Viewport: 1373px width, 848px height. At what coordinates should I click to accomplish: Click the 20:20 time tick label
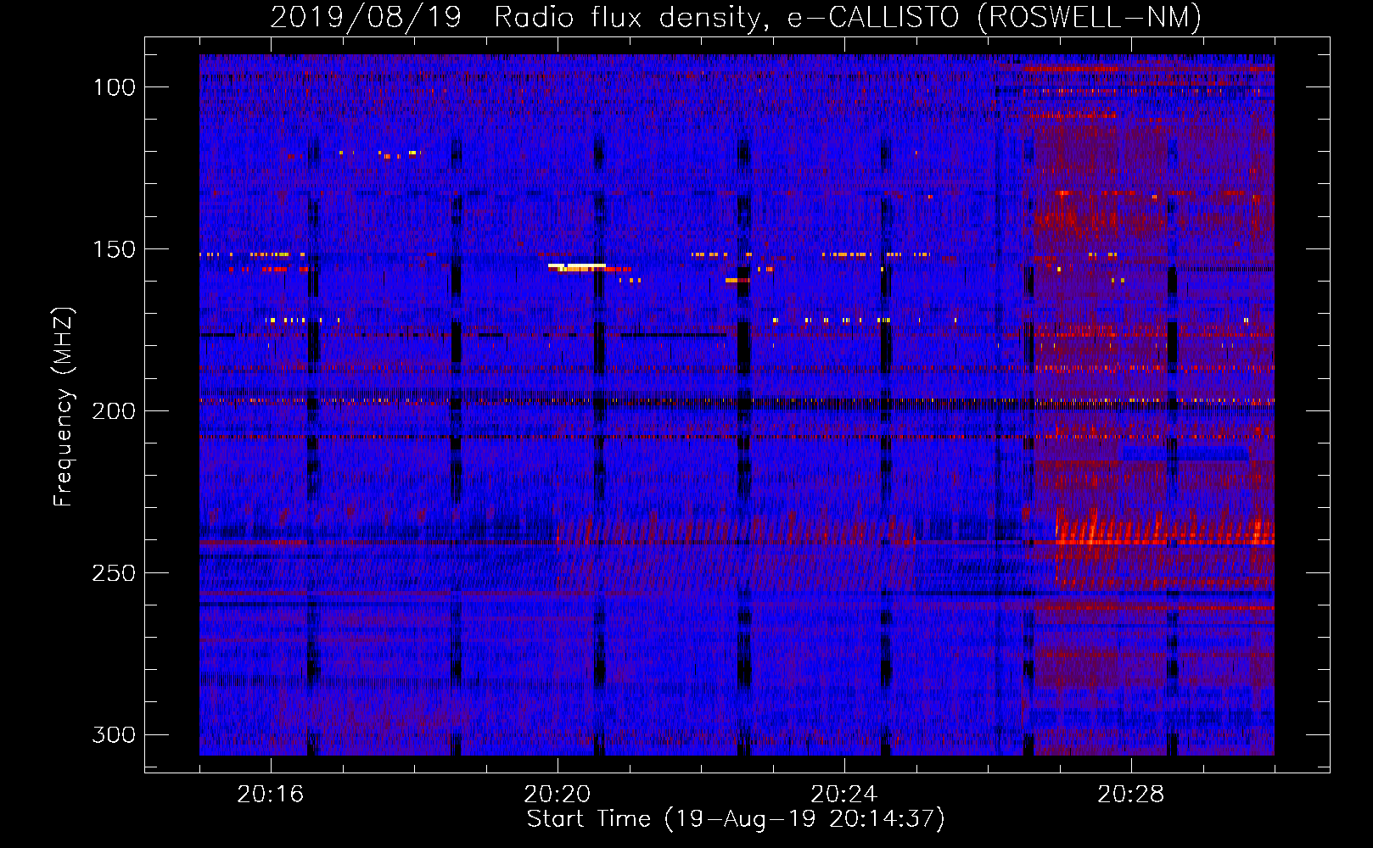(558, 795)
